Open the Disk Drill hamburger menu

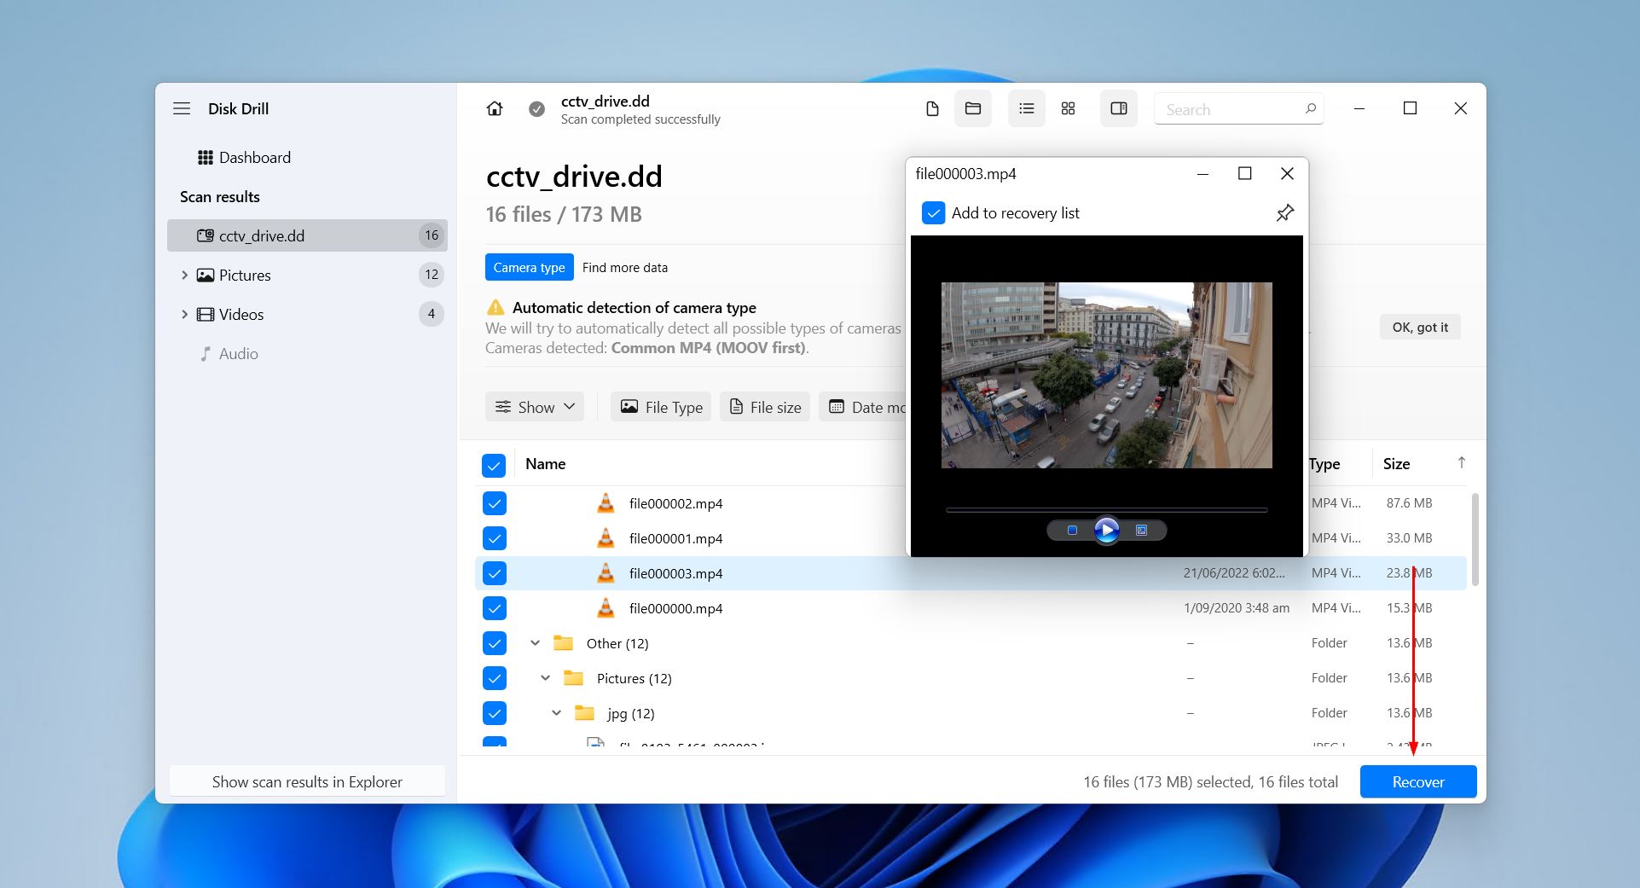(182, 108)
